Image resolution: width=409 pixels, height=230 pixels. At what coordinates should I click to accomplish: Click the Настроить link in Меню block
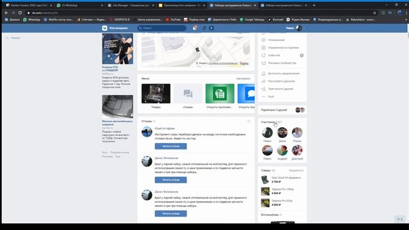(243, 79)
